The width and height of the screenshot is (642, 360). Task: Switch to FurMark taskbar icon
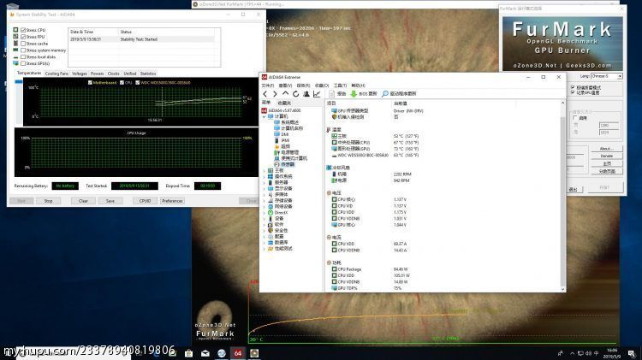coord(254,353)
